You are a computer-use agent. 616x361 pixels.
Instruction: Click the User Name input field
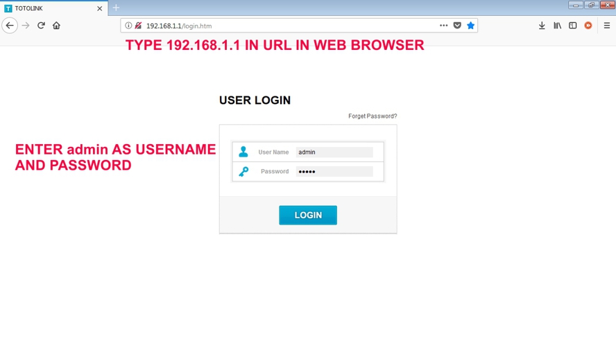point(334,152)
